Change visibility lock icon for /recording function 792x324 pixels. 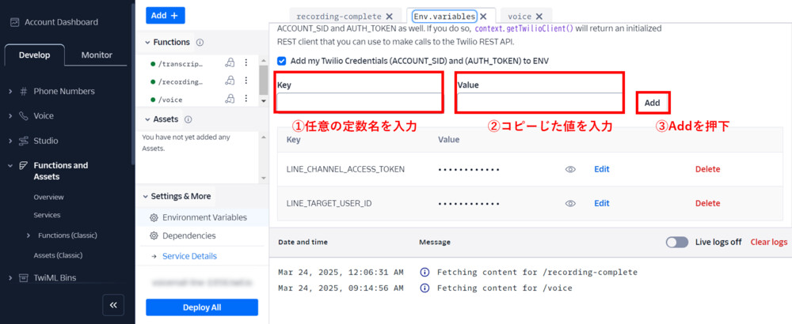(230, 81)
